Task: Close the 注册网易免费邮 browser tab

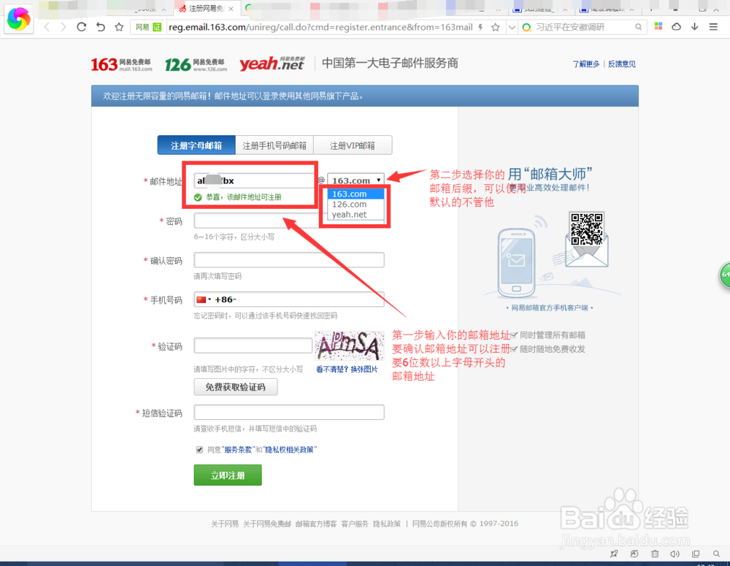Action: [x=231, y=9]
